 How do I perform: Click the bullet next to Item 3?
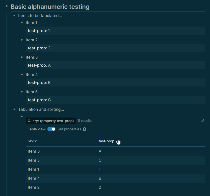point(22,57)
